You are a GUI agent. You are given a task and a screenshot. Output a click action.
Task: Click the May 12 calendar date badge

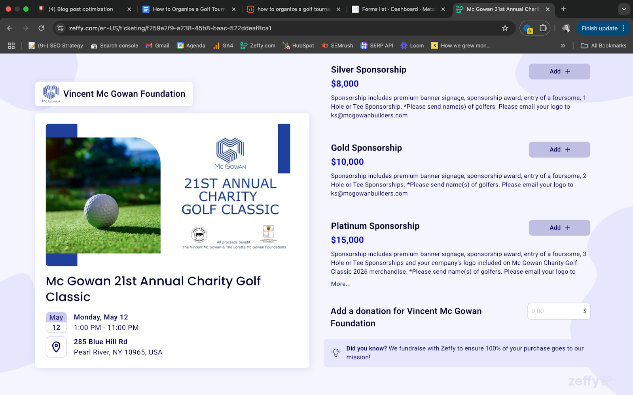(x=56, y=322)
